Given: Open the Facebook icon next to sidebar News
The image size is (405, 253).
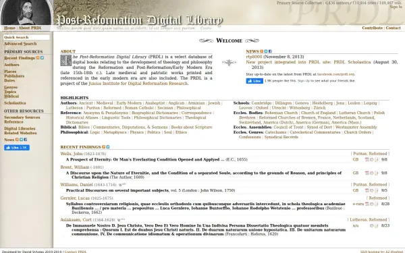Looking at the screenshot, I should coord(26,140).
